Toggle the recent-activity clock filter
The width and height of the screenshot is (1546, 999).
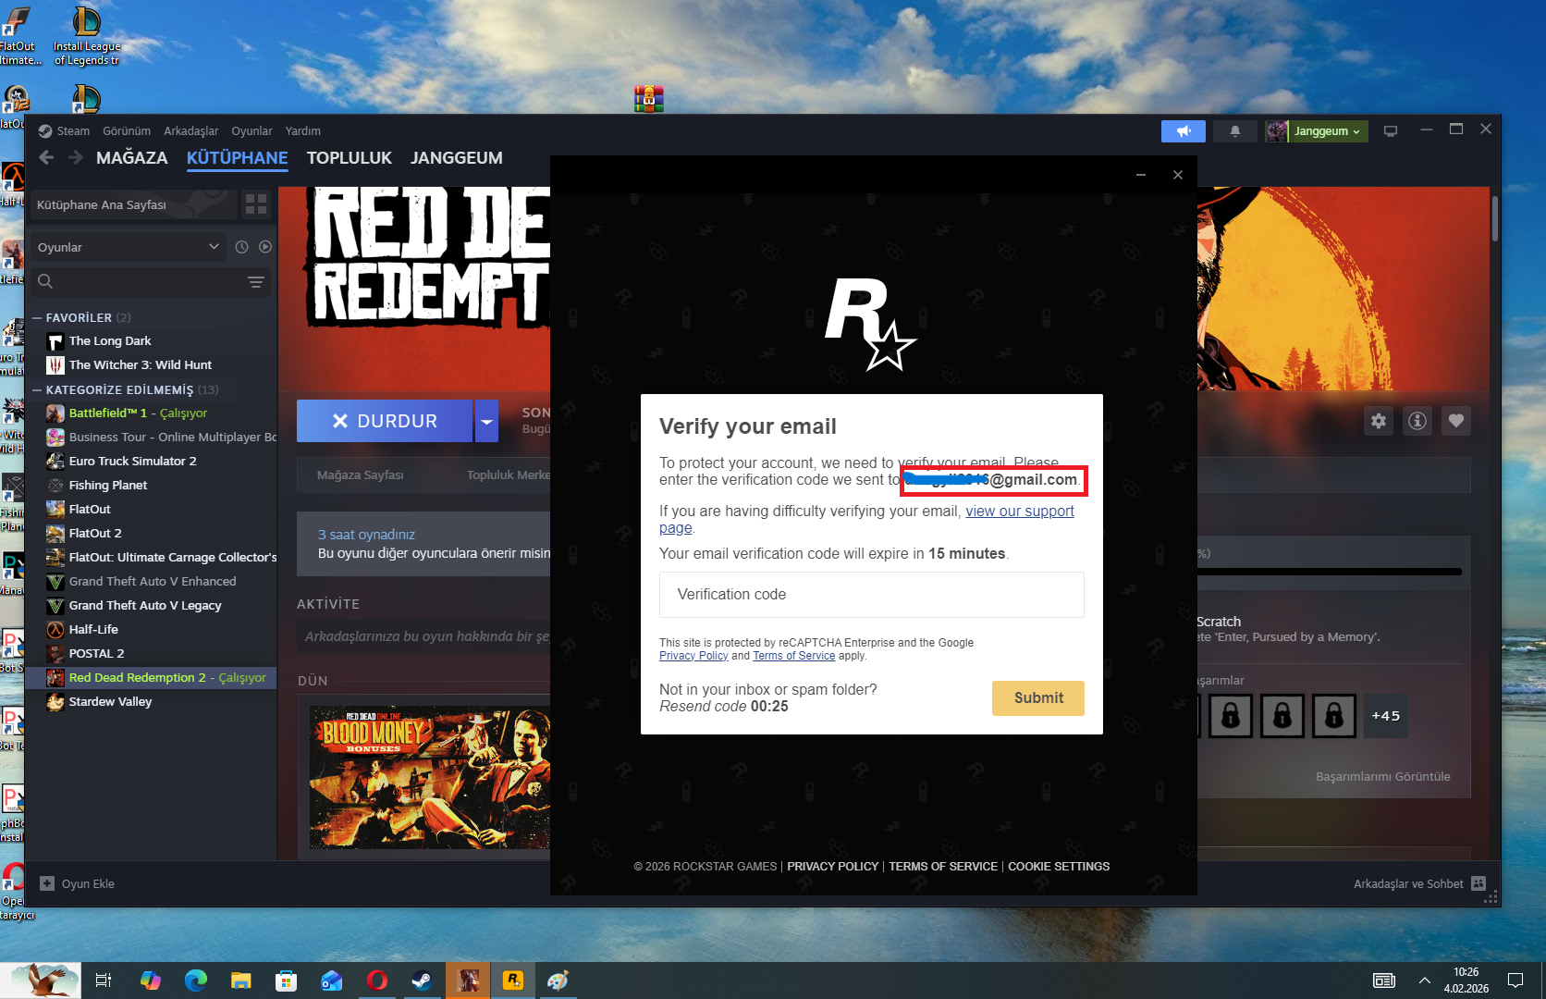(x=241, y=247)
